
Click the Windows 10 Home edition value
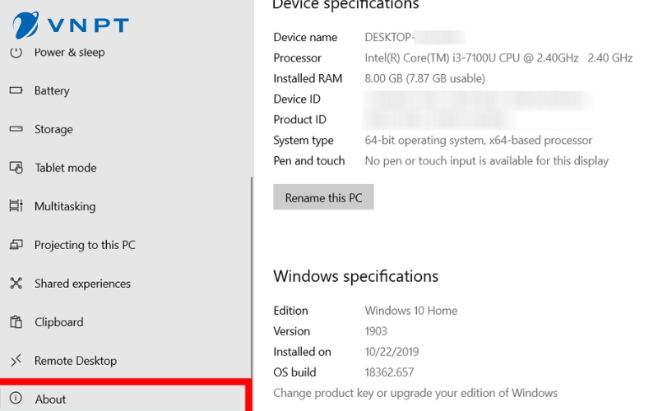[410, 311]
